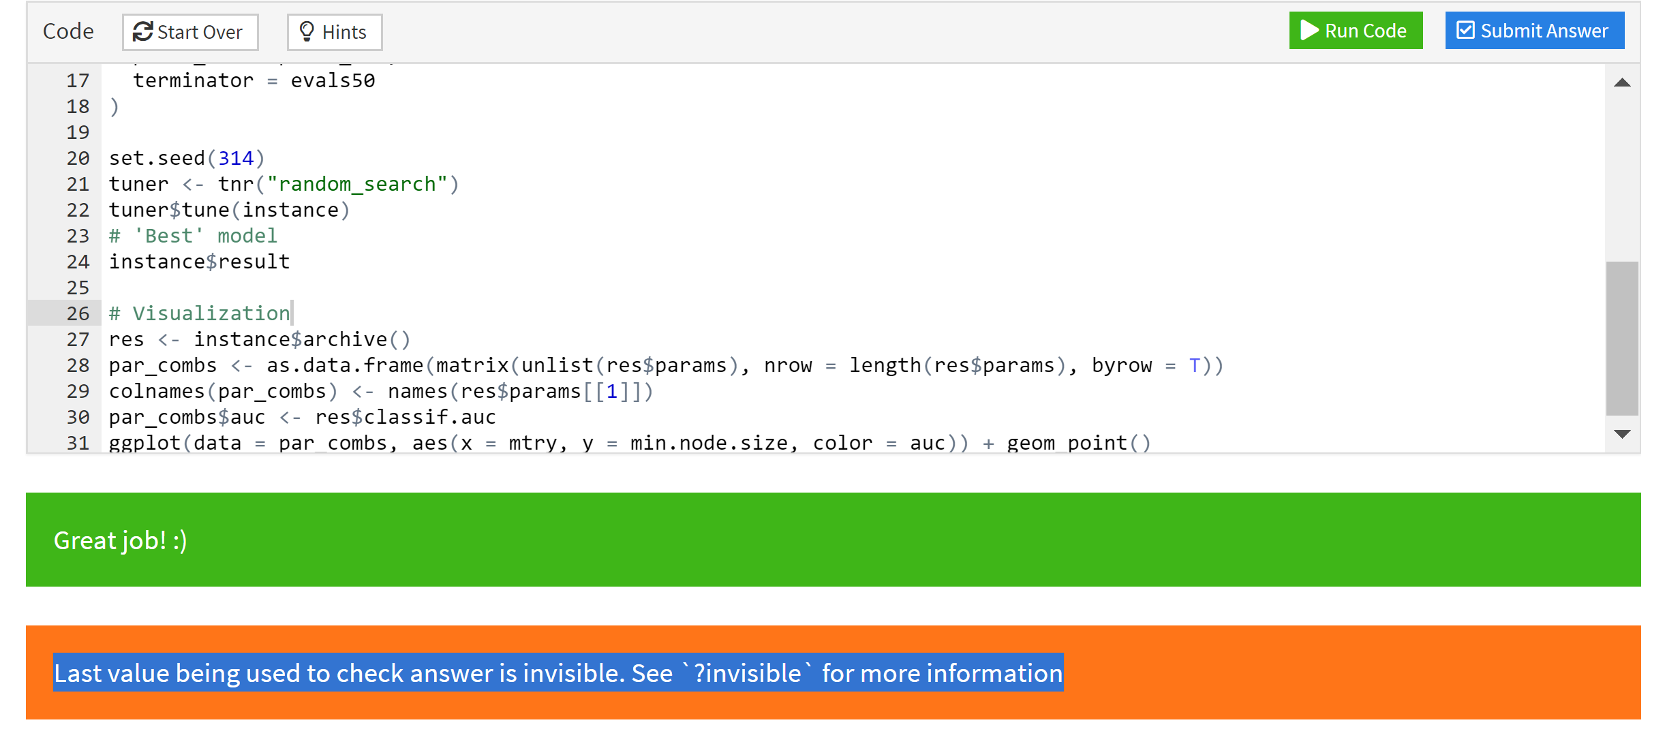
Task: Click the Run Code button
Action: click(1355, 30)
